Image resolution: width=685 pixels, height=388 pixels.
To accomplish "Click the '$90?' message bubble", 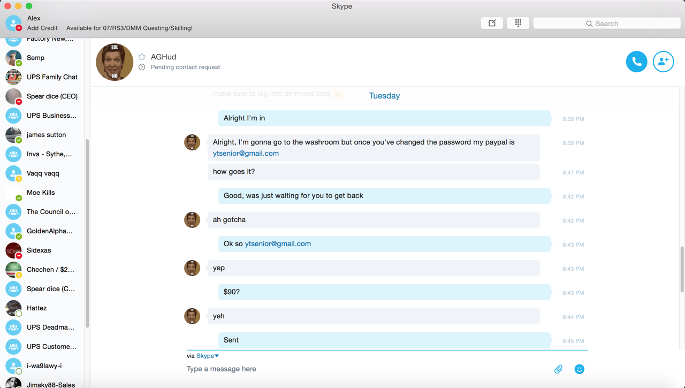I will 384,292.
